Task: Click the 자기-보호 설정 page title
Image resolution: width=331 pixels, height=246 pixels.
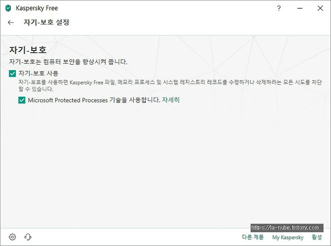Action: 46,22
